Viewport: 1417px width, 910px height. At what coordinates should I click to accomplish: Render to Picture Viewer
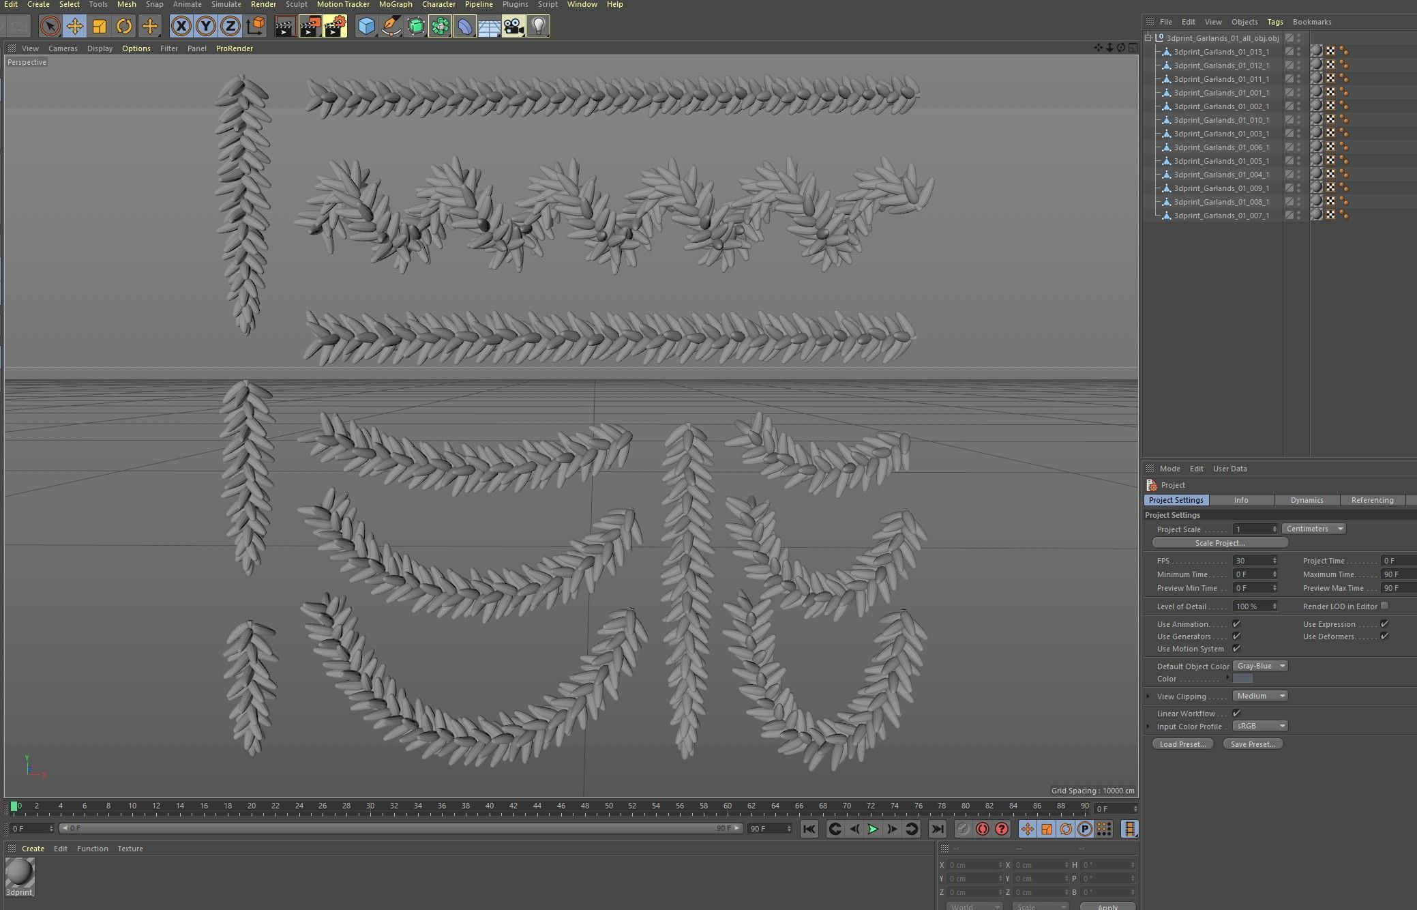pos(310,27)
